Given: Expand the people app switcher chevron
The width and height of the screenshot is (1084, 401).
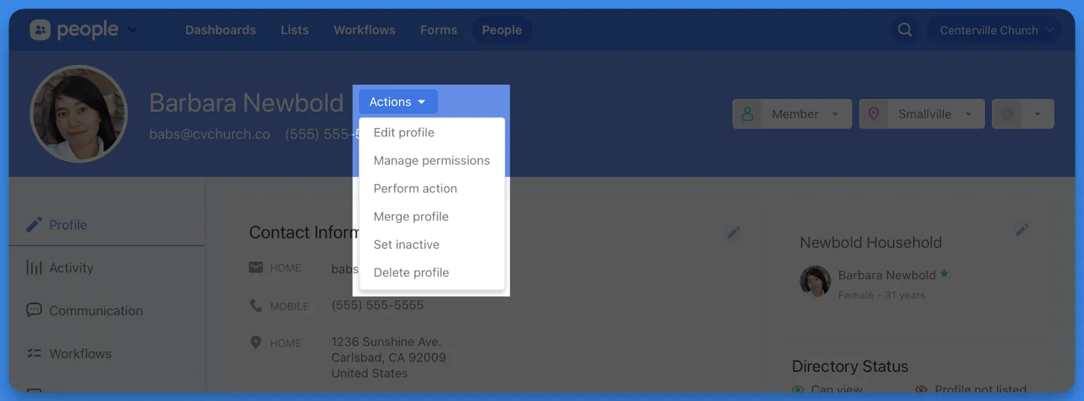Looking at the screenshot, I should tap(132, 30).
